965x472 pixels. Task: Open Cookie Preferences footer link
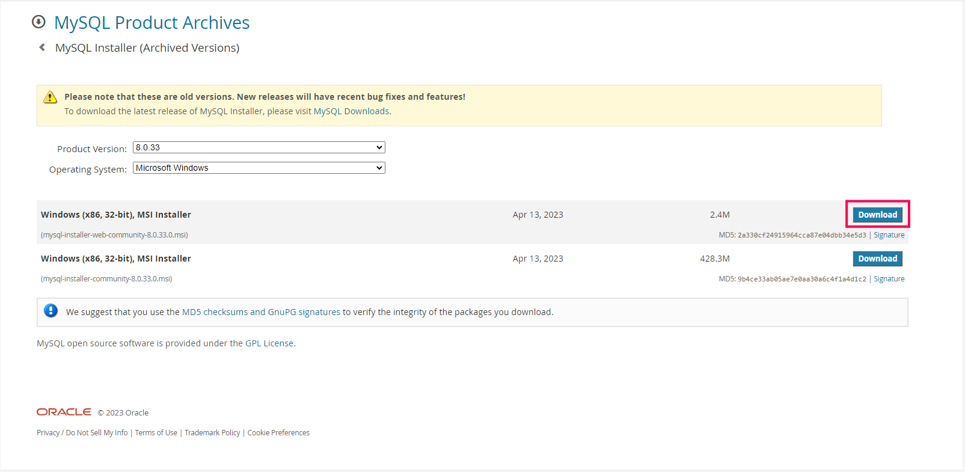pos(278,433)
